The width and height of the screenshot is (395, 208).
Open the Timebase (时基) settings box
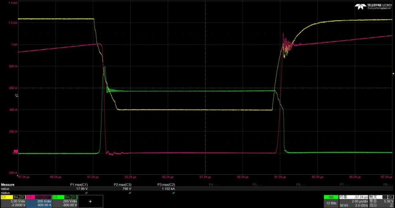click(x=354, y=201)
